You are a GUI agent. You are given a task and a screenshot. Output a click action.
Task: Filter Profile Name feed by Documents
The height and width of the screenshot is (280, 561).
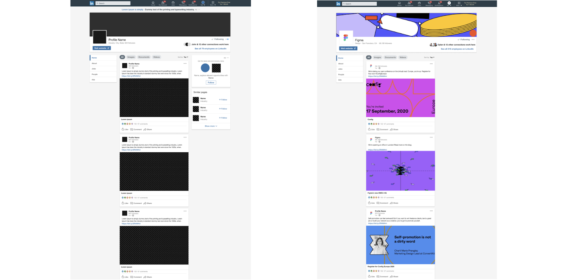144,57
